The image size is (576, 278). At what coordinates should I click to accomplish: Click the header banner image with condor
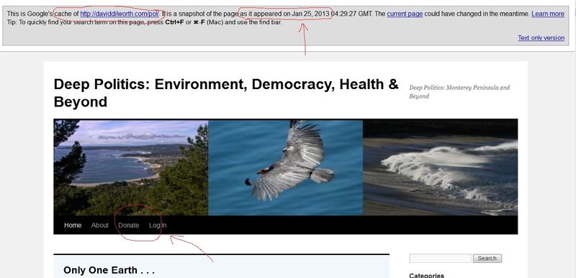pos(285,167)
